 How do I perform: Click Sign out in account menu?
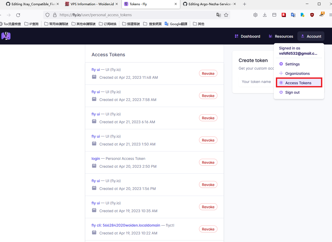pos(299,92)
